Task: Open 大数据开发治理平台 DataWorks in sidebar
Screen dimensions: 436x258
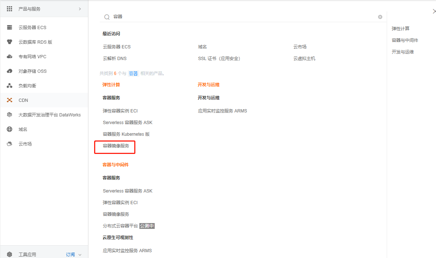Action: [x=50, y=115]
